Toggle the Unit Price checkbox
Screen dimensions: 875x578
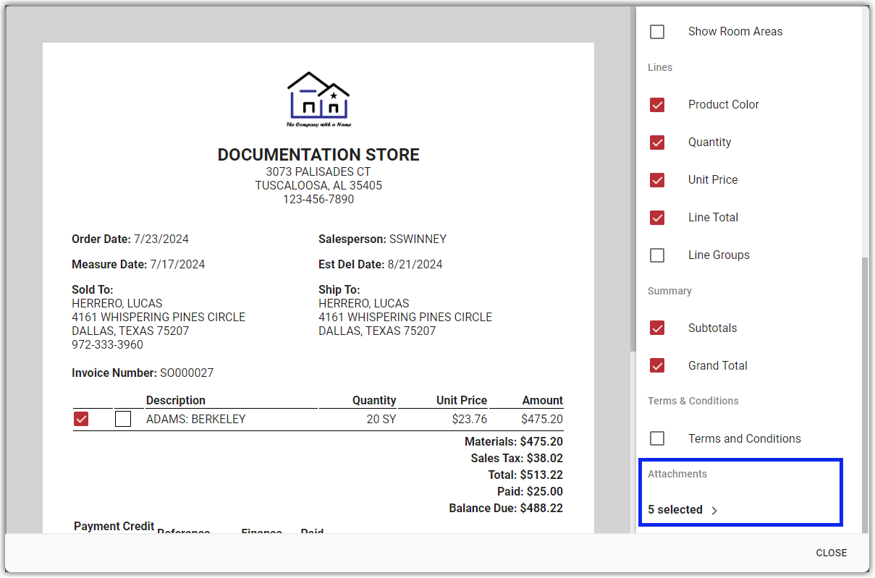coord(657,180)
